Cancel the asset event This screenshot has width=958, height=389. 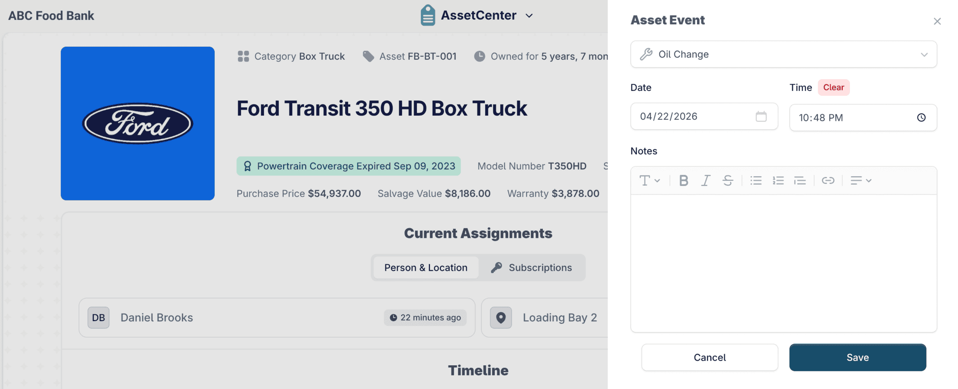[709, 358]
